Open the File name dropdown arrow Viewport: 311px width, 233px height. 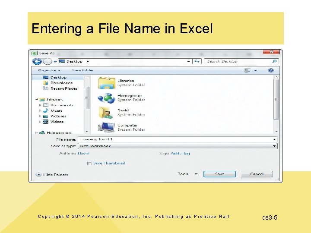274,139
